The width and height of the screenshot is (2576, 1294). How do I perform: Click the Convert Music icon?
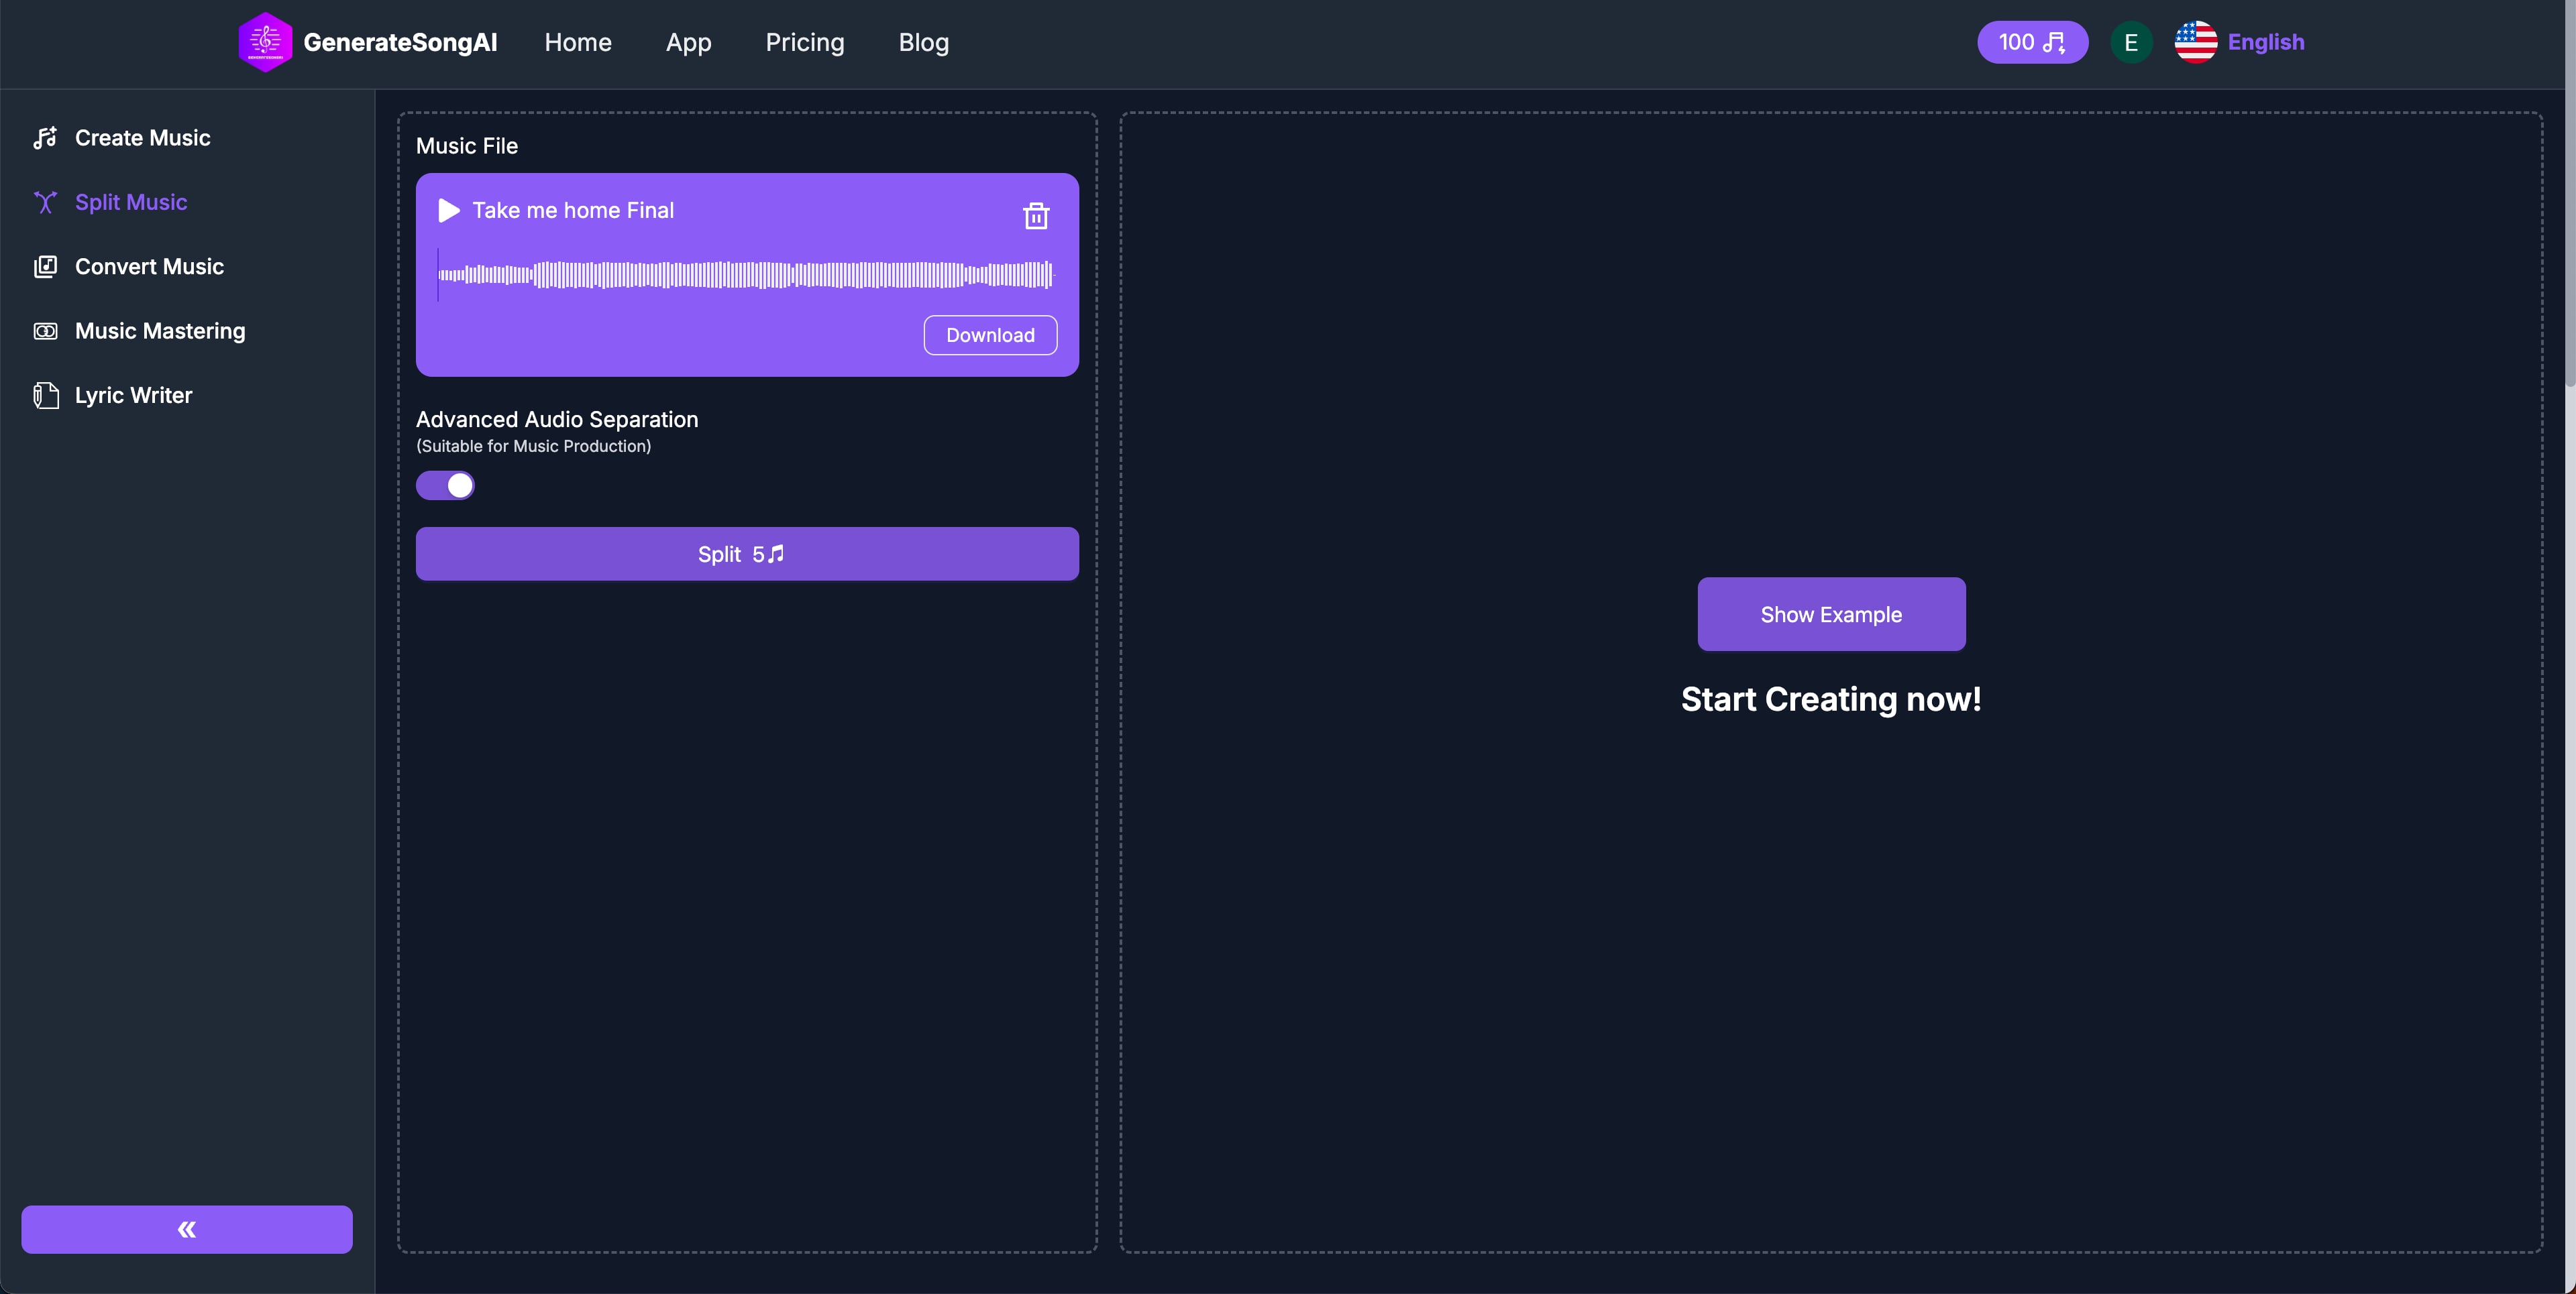[x=45, y=267]
